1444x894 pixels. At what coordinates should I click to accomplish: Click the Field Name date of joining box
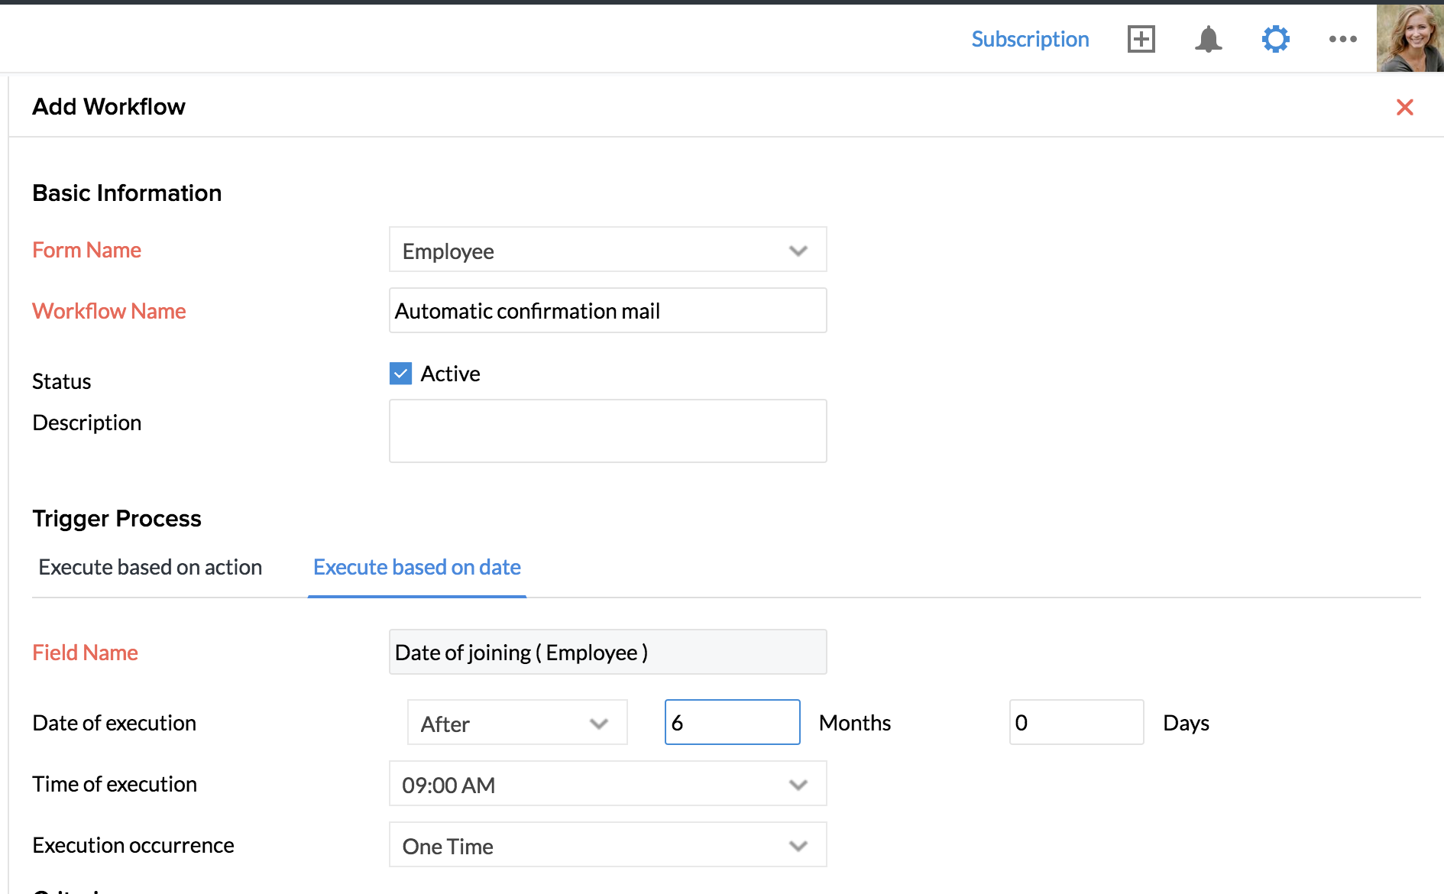607,653
